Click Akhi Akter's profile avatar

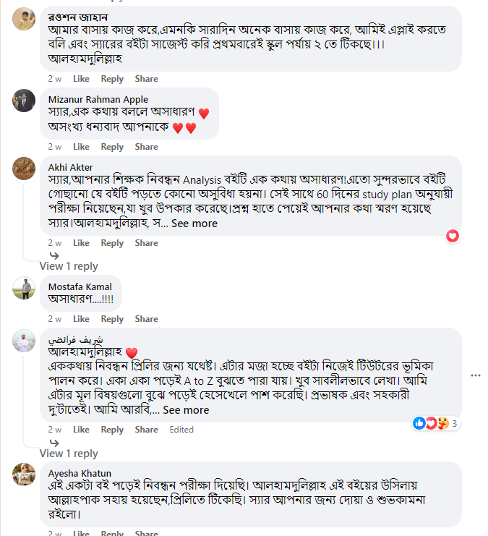[24, 169]
